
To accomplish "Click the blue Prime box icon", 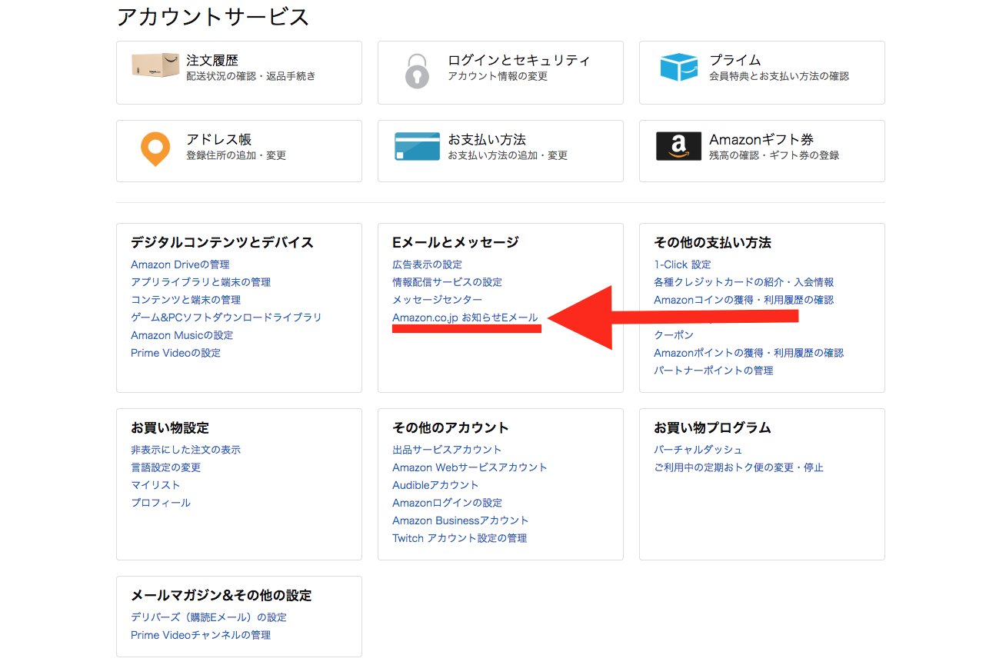I will click(678, 68).
